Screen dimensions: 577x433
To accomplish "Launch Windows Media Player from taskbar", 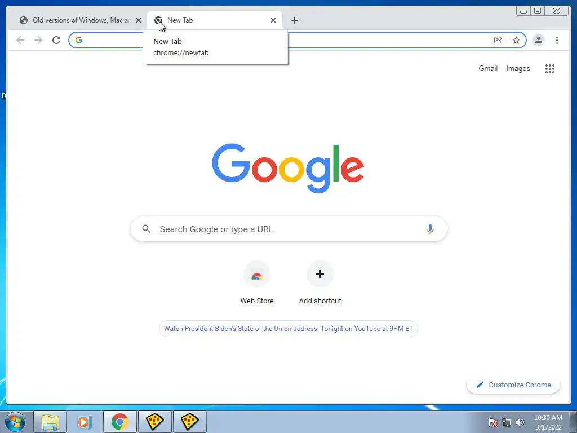I will (85, 422).
